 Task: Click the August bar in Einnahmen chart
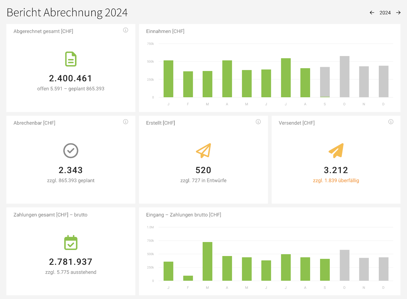click(305, 83)
